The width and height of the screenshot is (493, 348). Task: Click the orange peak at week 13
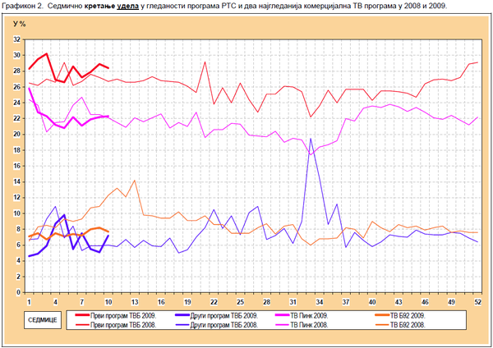[135, 181]
